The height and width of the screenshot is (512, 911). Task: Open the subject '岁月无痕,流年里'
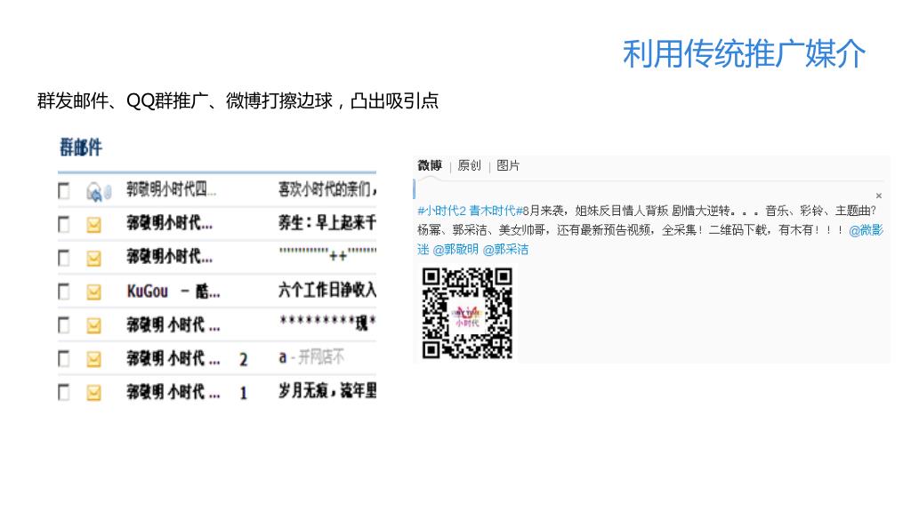(327, 391)
